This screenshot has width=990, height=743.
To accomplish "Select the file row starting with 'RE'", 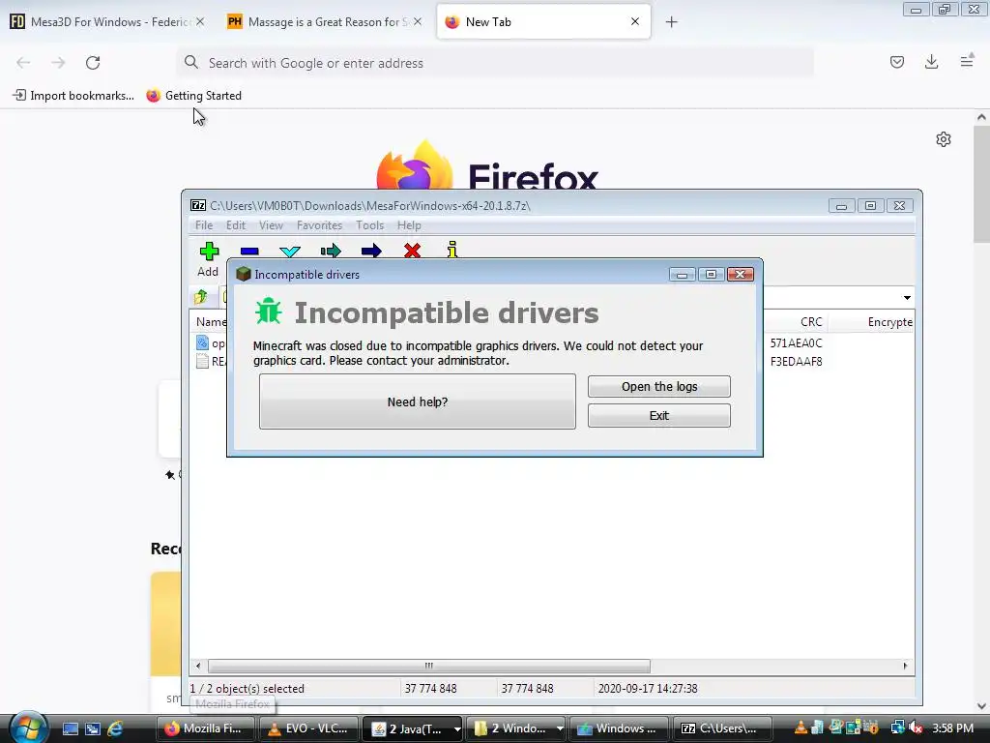I will pyautogui.click(x=211, y=362).
